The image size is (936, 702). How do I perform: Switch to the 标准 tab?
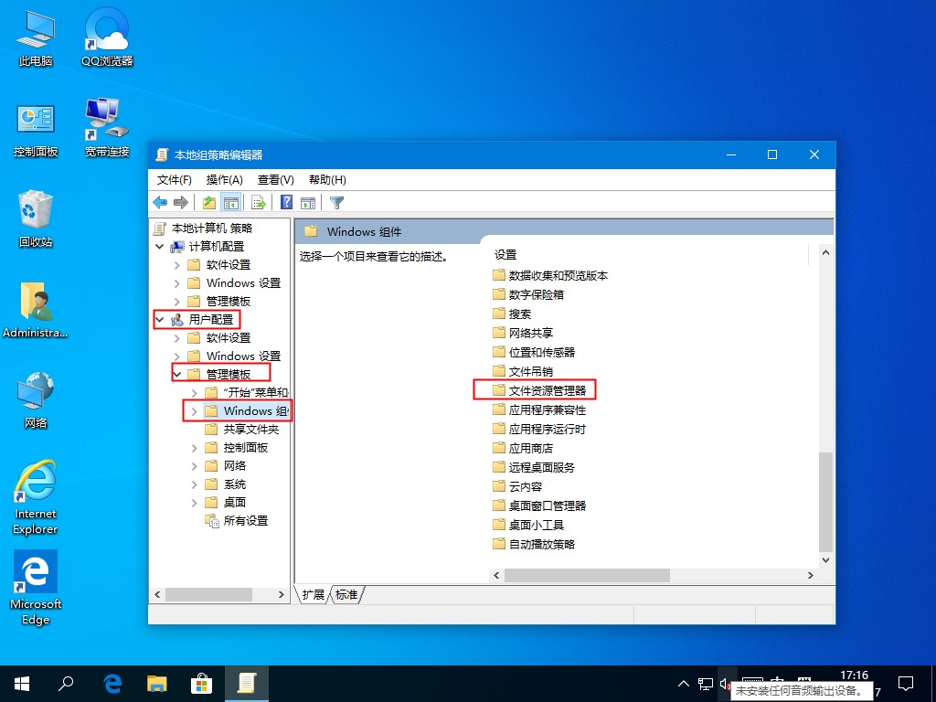tap(346, 594)
